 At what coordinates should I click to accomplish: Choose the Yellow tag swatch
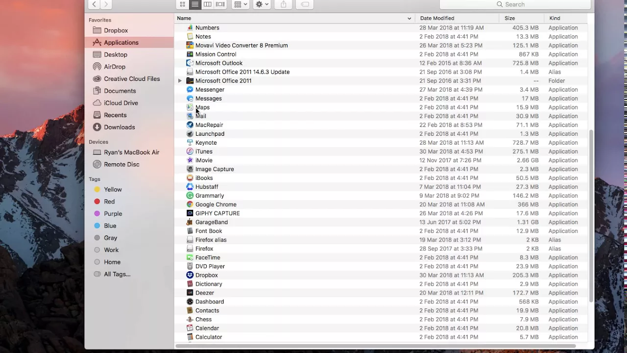click(x=97, y=189)
